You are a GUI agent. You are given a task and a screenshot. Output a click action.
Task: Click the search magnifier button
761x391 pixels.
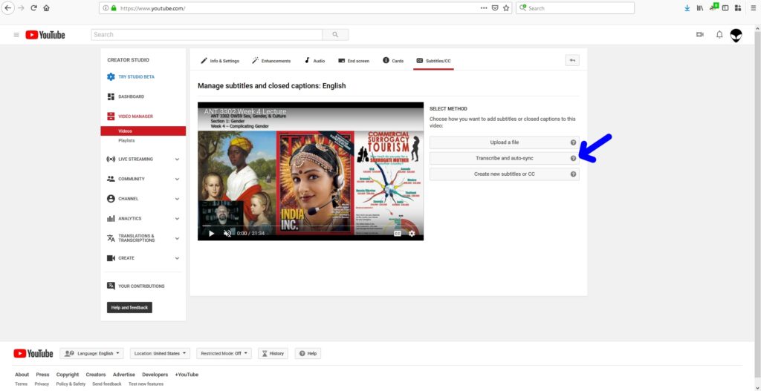tap(335, 34)
